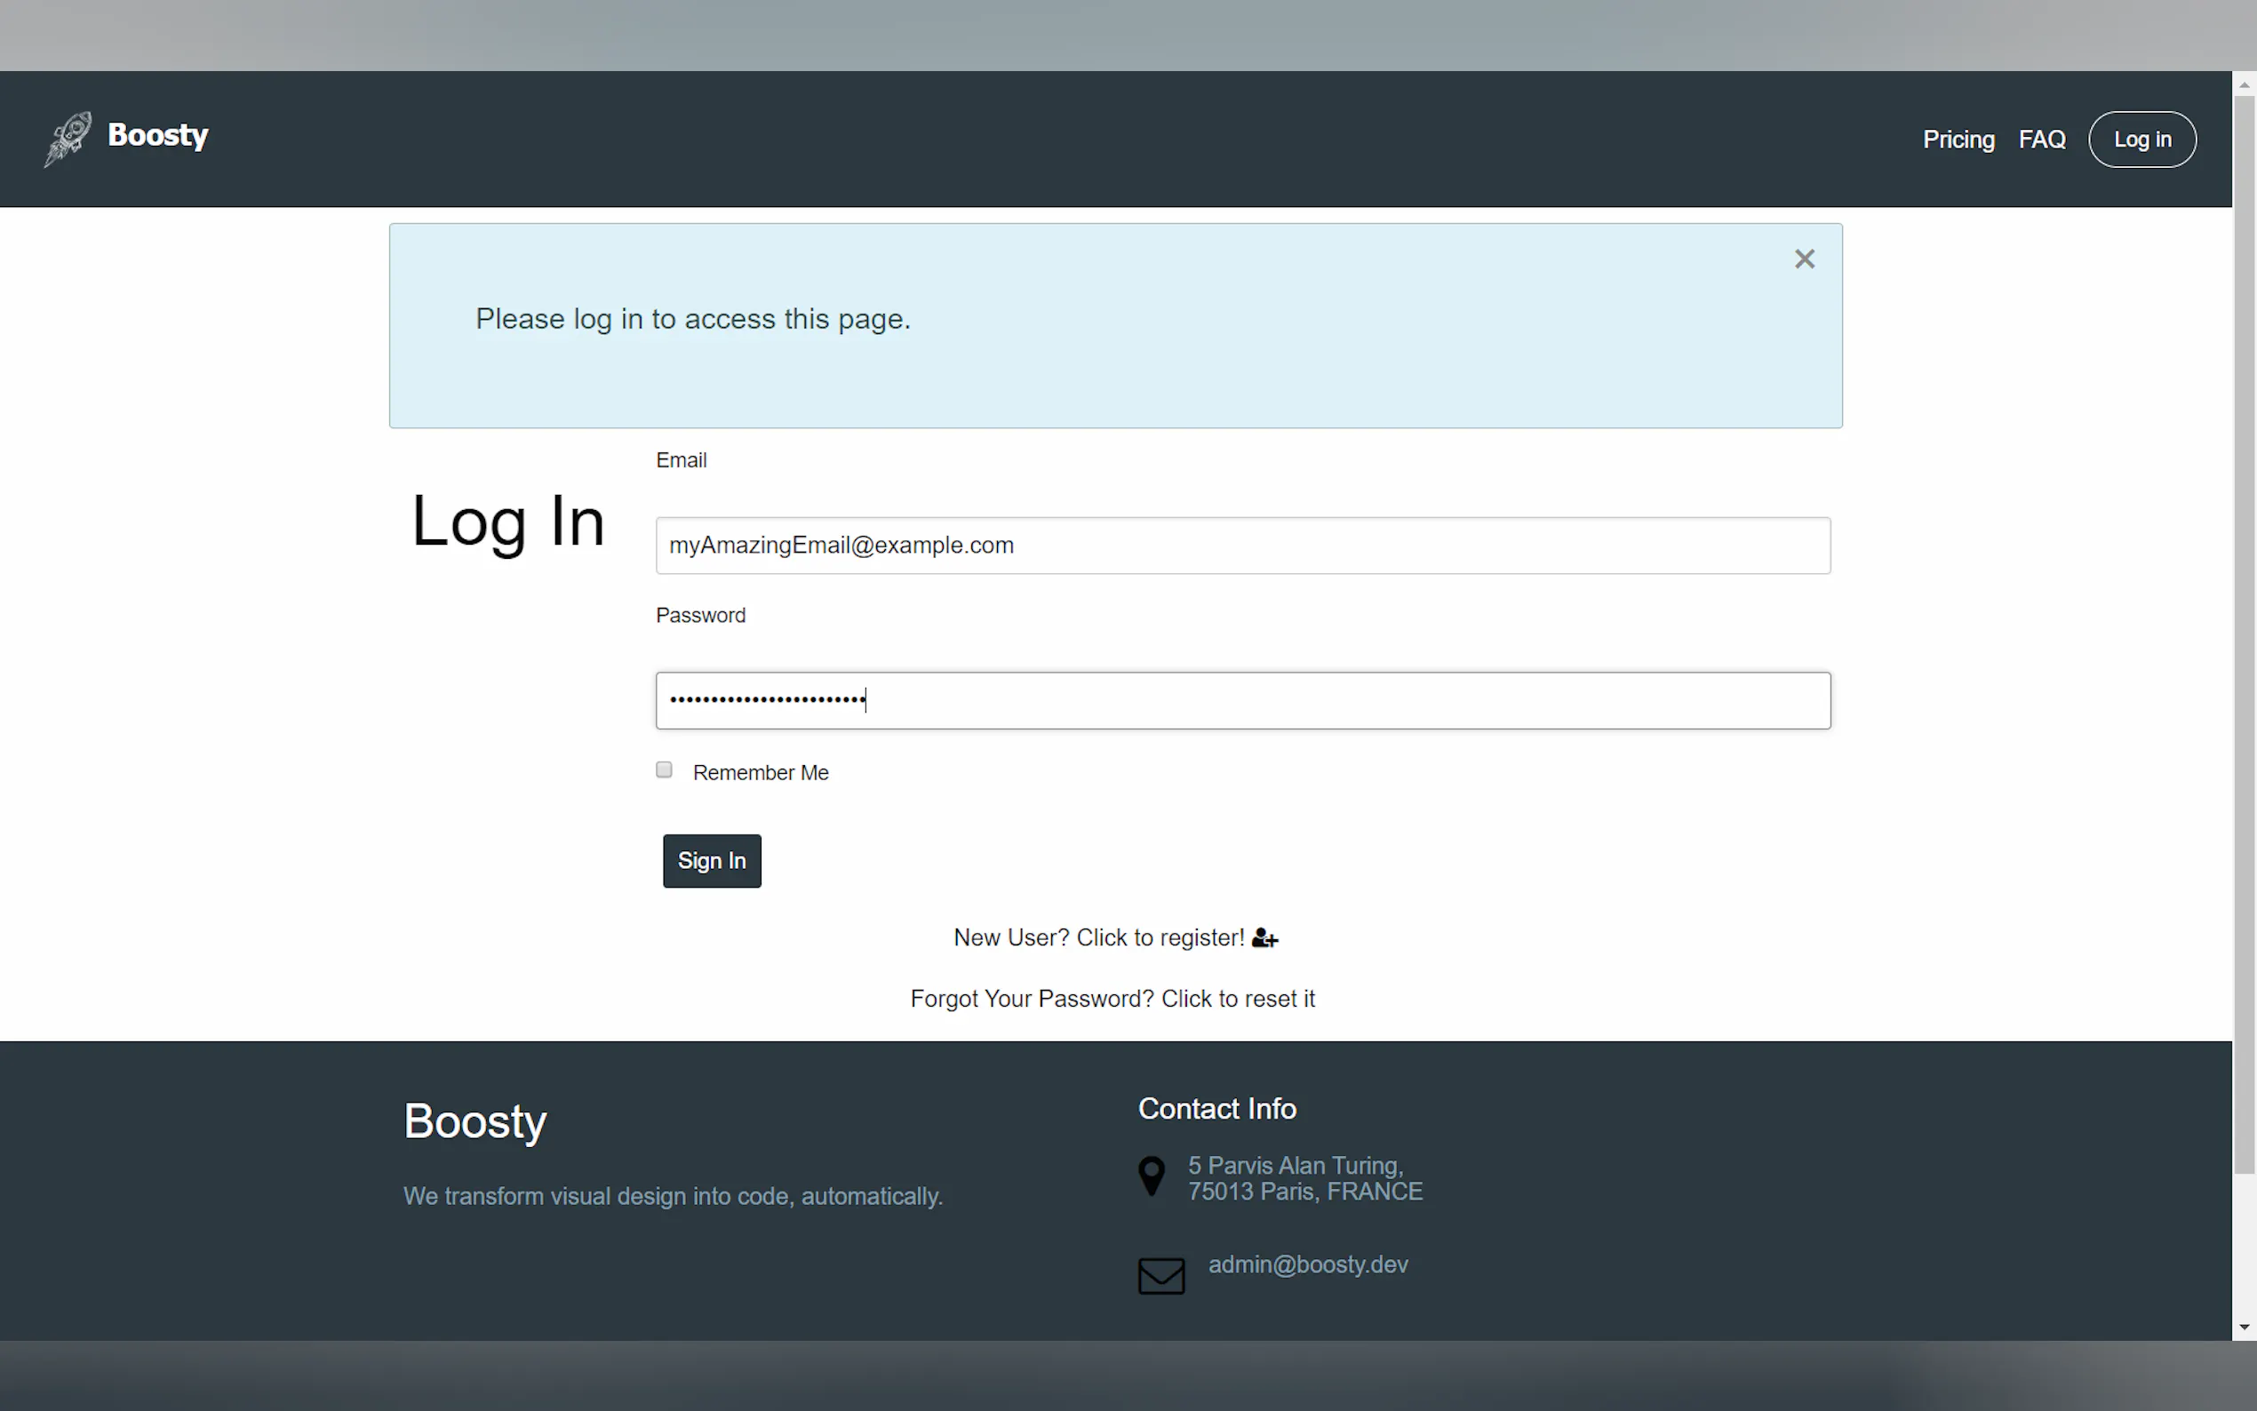Click the Log in button in header
2257x1411 pixels.
[x=2141, y=140]
